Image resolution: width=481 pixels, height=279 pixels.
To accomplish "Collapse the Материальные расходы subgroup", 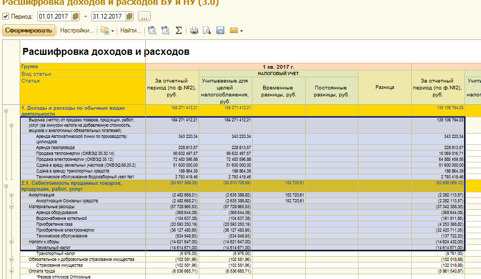I will click(x=11, y=207).
